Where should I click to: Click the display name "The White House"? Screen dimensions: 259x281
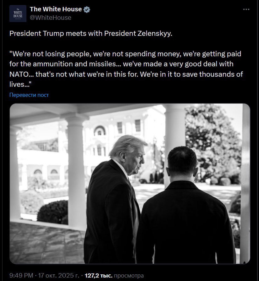pos(56,9)
